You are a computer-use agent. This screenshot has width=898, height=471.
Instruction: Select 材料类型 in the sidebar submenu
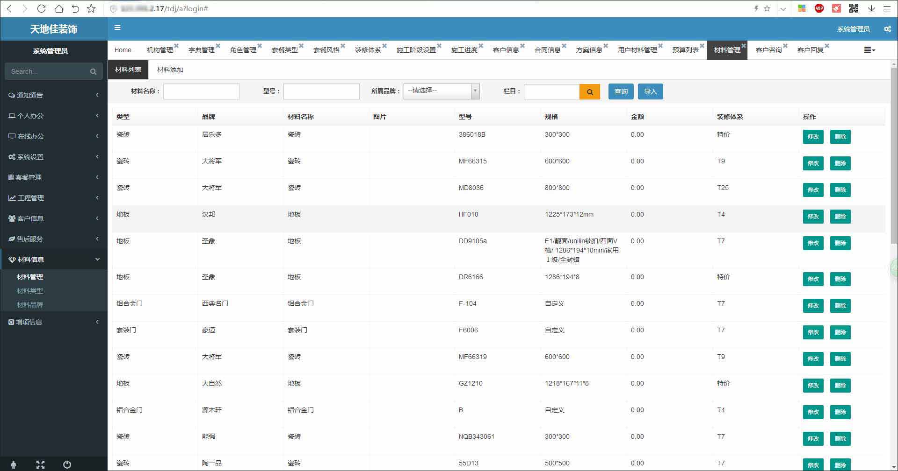point(30,291)
